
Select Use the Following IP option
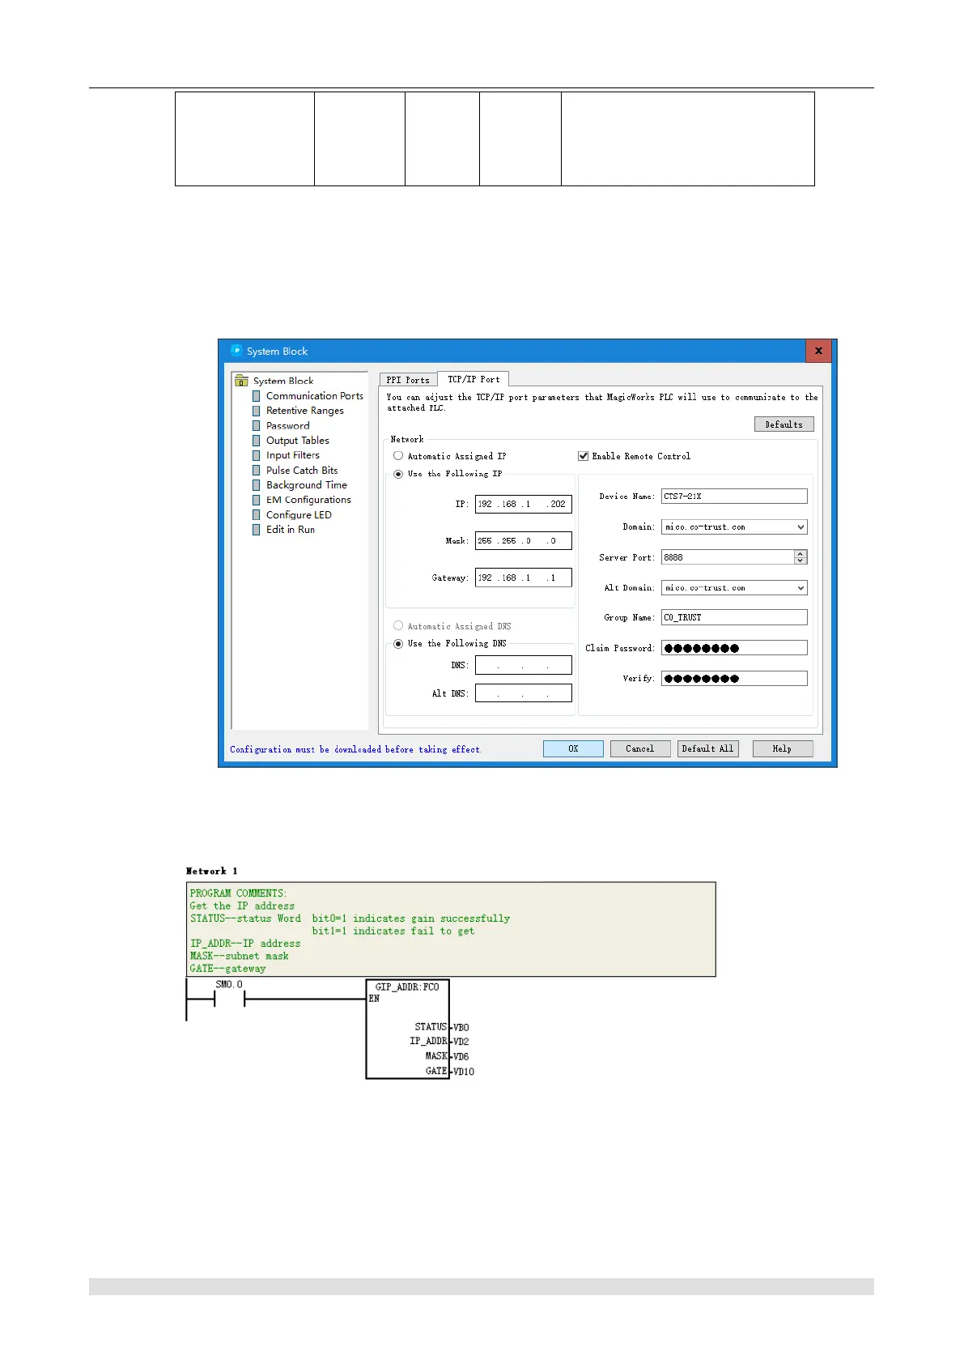click(x=398, y=474)
